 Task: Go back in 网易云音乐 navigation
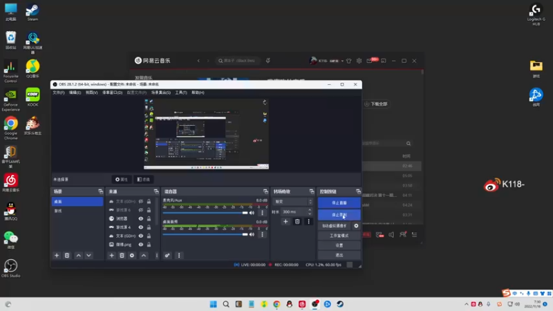(198, 61)
